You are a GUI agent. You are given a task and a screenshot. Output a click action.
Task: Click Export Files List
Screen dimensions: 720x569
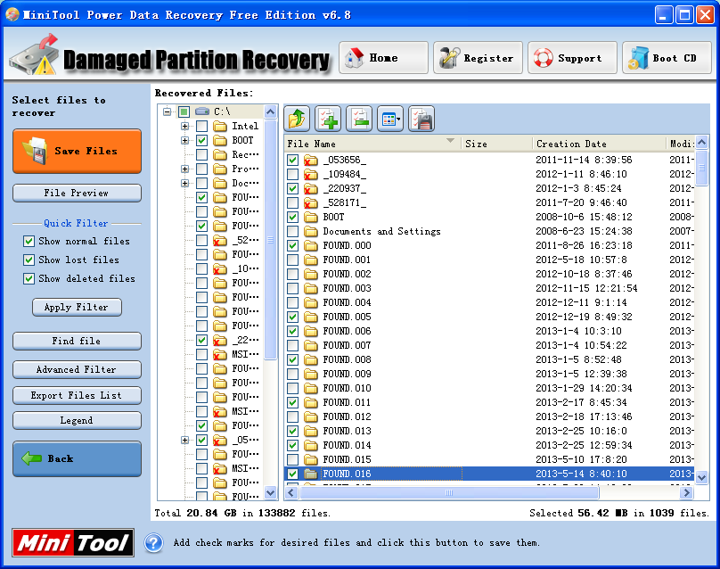[77, 395]
